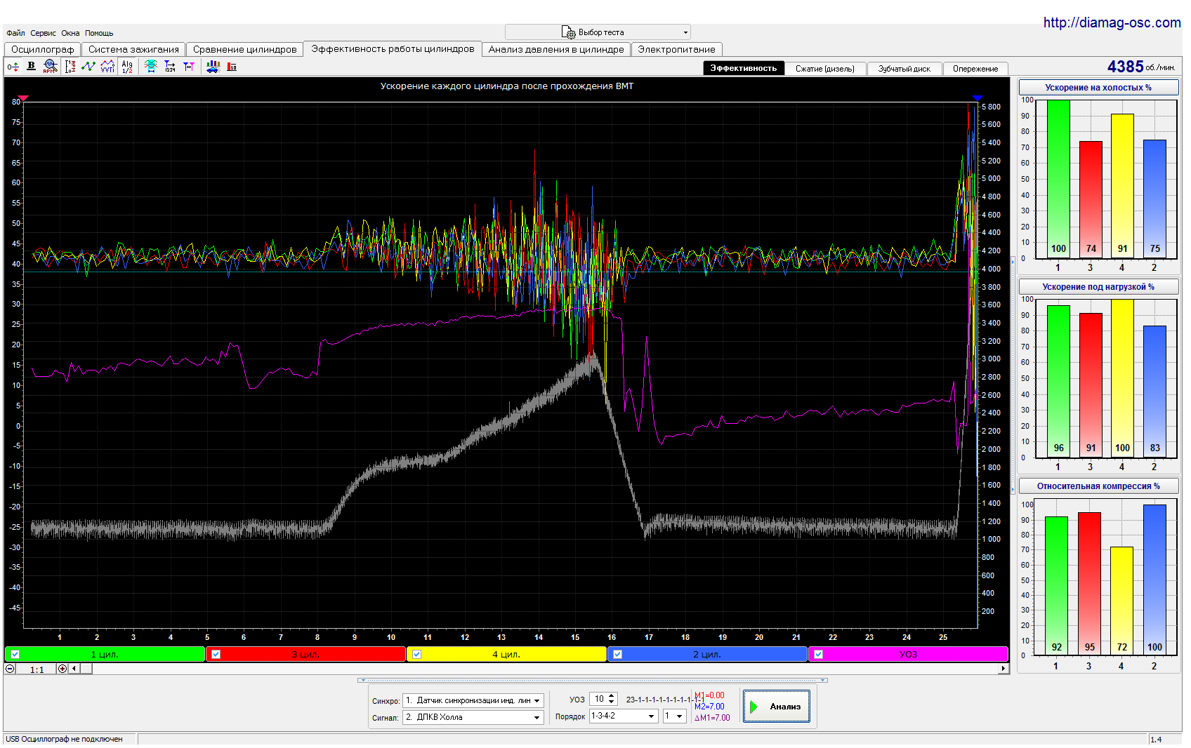The width and height of the screenshot is (1191, 748).
Task: Toggle the RPM scale bracket icon
Action: point(70,67)
